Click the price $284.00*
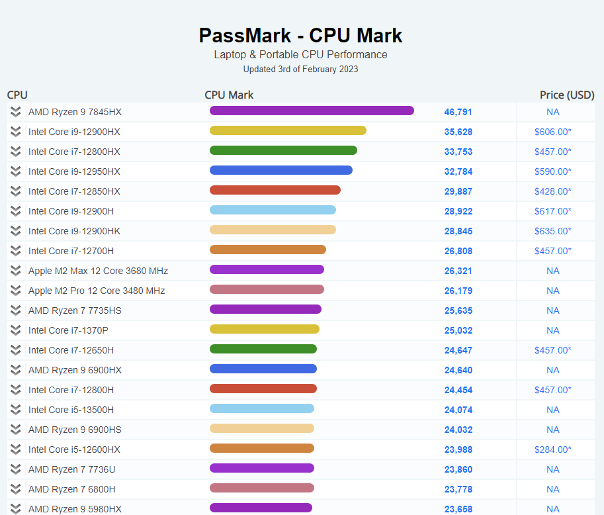The width and height of the screenshot is (604, 515). (553, 449)
